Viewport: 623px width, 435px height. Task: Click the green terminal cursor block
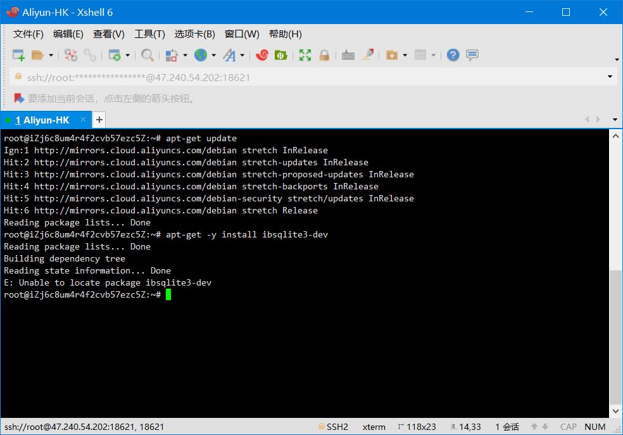(168, 294)
